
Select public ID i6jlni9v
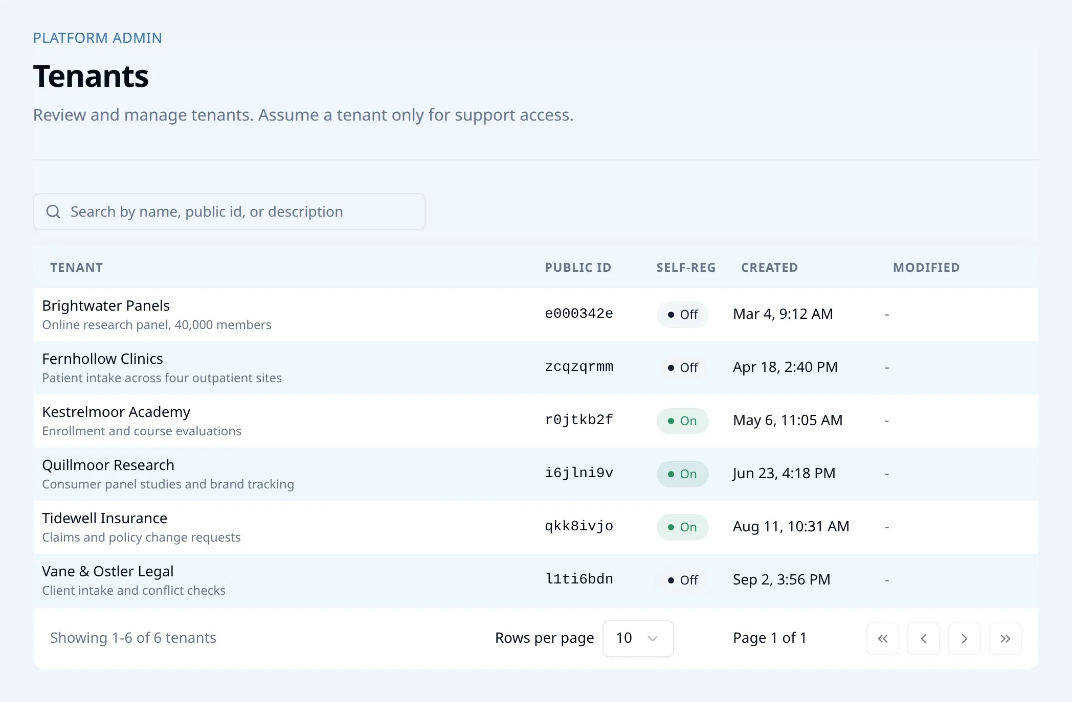click(x=579, y=473)
